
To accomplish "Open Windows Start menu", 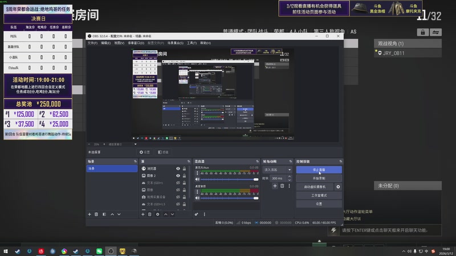I will tap(6, 251).
